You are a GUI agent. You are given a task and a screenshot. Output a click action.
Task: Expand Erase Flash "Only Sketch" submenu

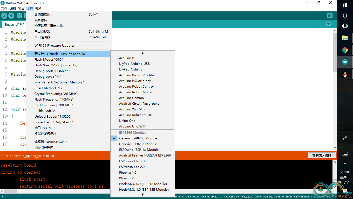[69, 122]
